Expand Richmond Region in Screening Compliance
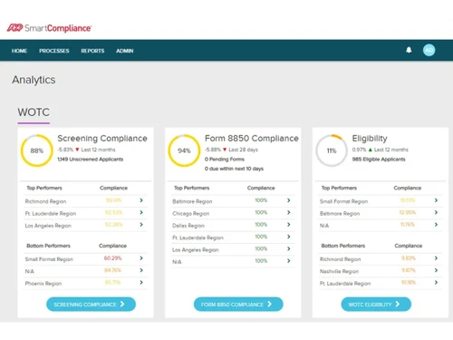The width and height of the screenshot is (453, 340). pos(141,200)
